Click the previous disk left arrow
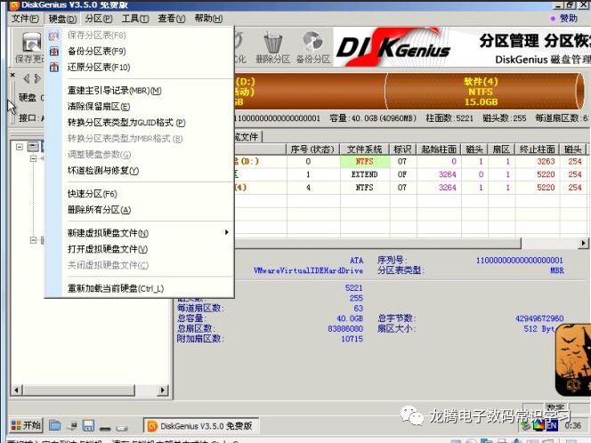 coord(27,79)
